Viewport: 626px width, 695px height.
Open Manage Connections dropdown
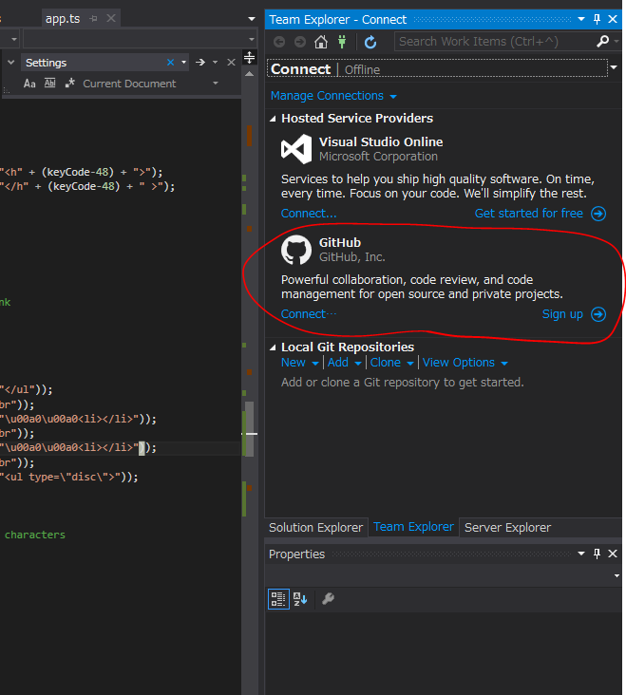point(333,96)
